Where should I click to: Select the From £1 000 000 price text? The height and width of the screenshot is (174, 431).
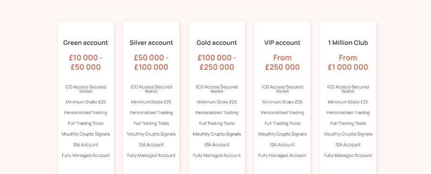coord(348,62)
